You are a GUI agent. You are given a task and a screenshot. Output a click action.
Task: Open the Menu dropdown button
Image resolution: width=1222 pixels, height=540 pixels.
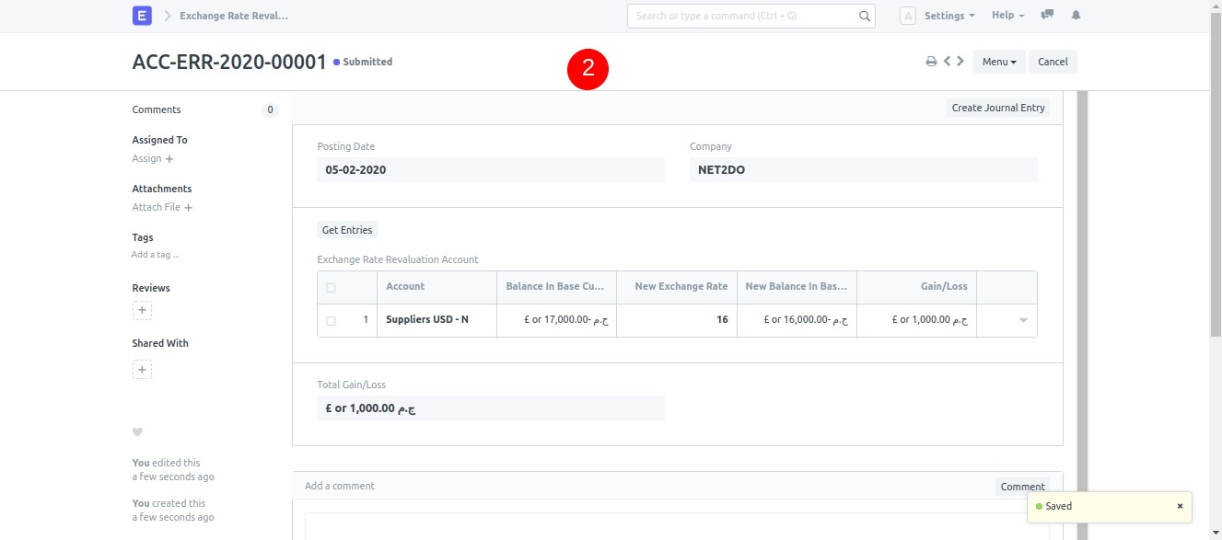click(999, 62)
